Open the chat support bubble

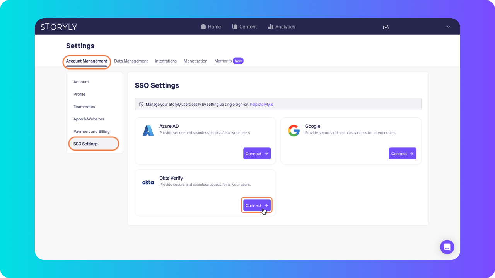click(x=447, y=247)
